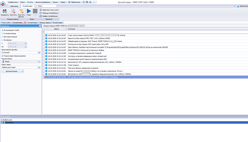Open the Администрирование menu
Image resolution: width=248 pixels, height=142 pixels.
click(x=43, y=2)
